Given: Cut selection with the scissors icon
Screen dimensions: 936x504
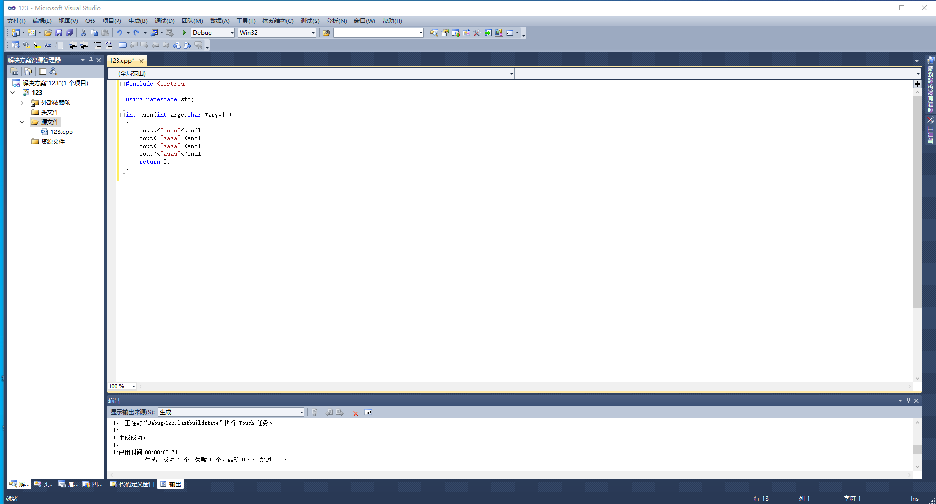Looking at the screenshot, I should (x=84, y=33).
